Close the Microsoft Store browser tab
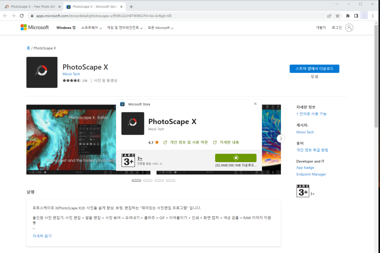The height and width of the screenshot is (253, 380). click(122, 7)
